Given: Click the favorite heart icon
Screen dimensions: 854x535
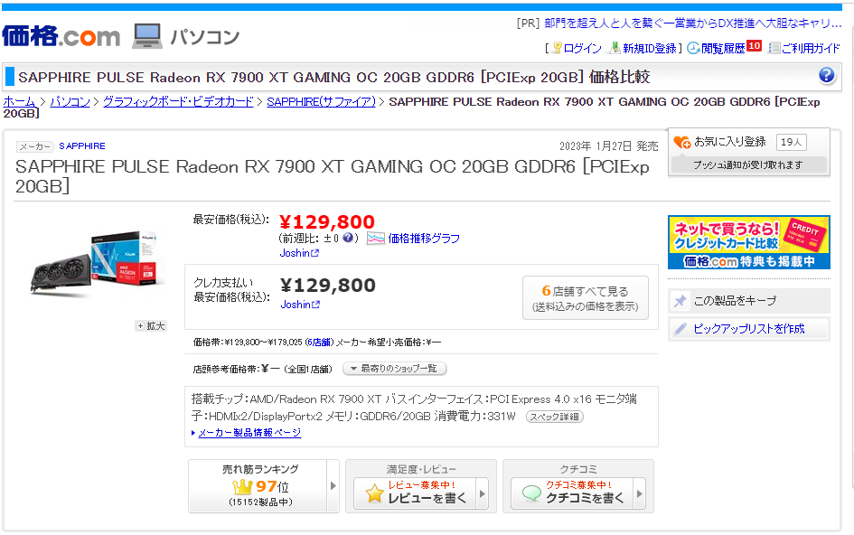Looking at the screenshot, I should tap(682, 142).
